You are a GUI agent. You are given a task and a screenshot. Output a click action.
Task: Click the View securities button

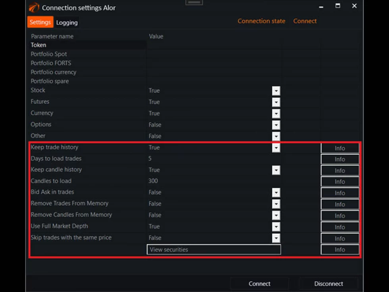[x=214, y=249]
